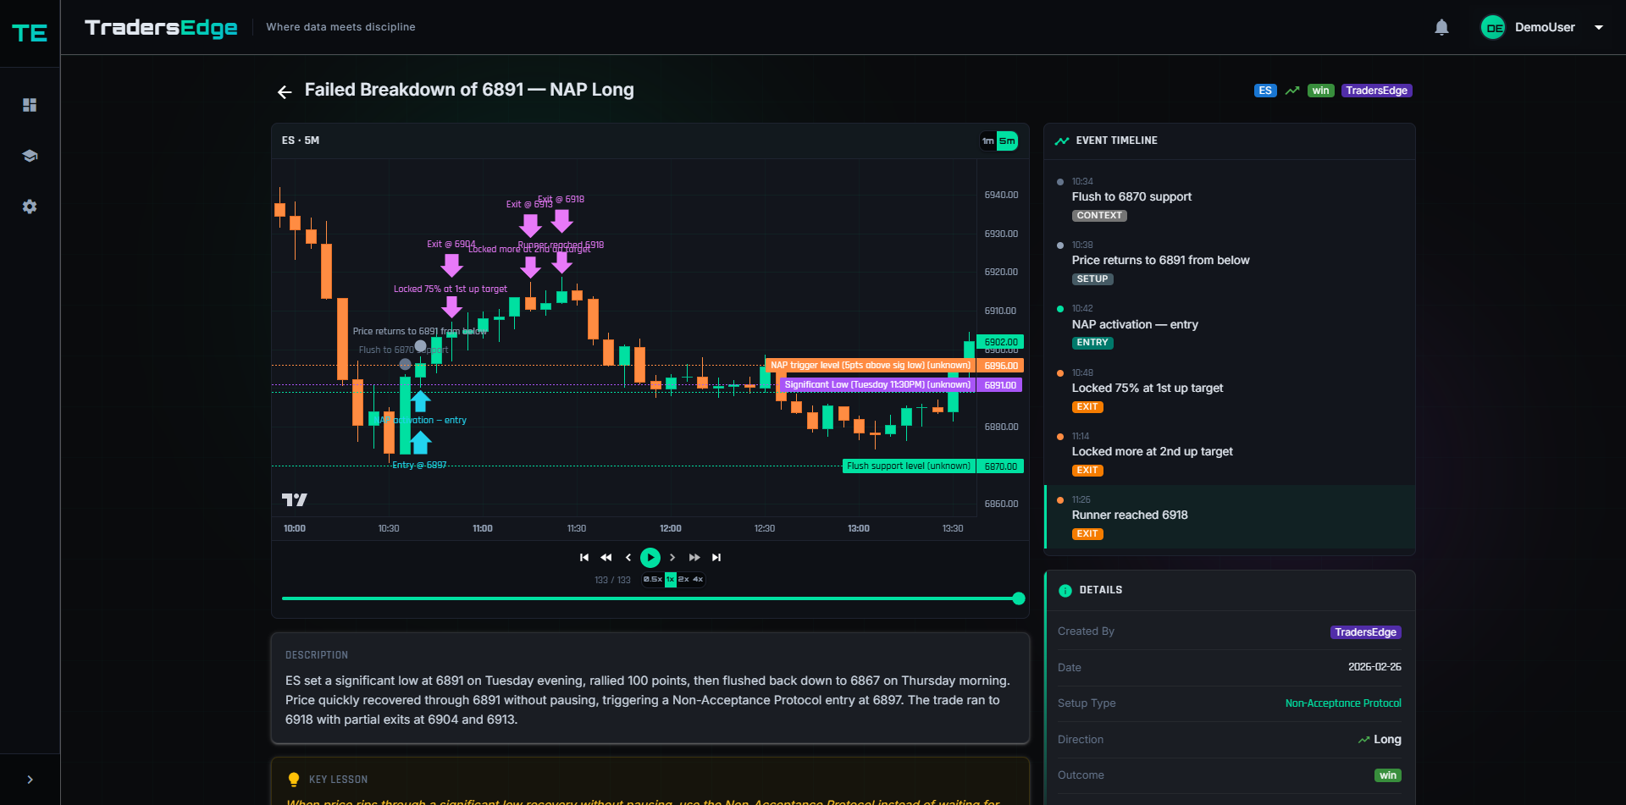Screen dimensions: 1626x805
Task: Open the notifications bell
Action: (x=1441, y=28)
